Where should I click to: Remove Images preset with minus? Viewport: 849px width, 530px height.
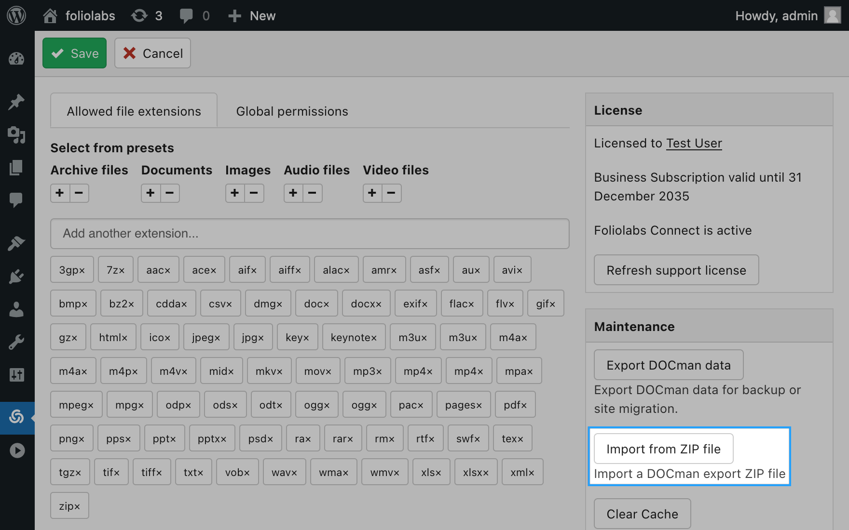tap(254, 193)
